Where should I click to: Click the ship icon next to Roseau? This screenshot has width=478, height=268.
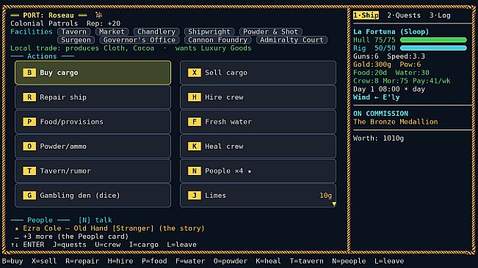[x=98, y=15]
